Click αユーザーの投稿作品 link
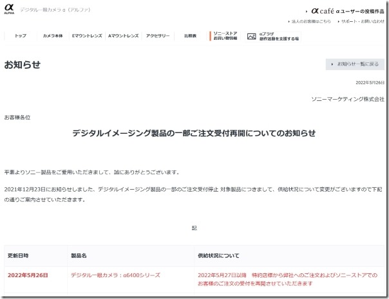Image resolution: width=389 pixels, height=299 pixels. coord(360,12)
